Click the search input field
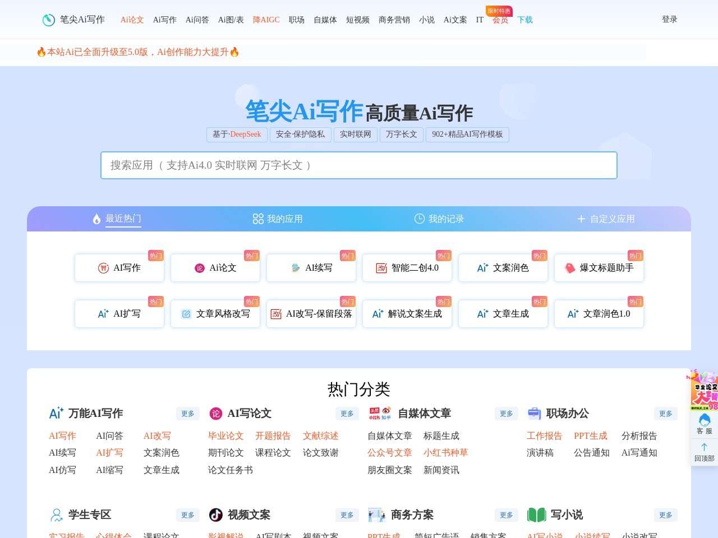The height and width of the screenshot is (538, 718). point(359,165)
